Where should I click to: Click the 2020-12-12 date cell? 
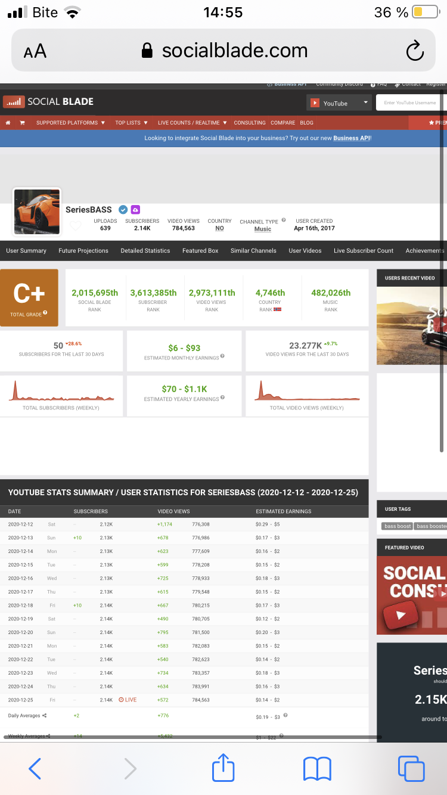21,524
